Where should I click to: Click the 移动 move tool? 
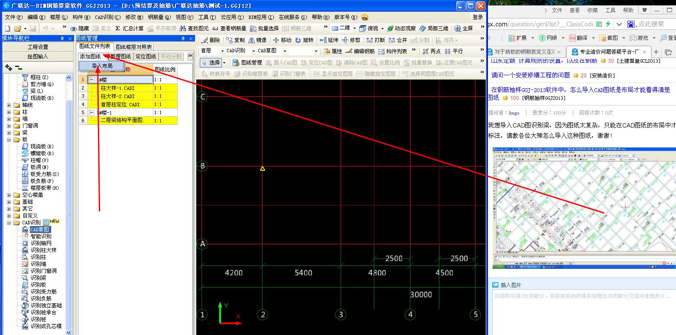[x=282, y=40]
